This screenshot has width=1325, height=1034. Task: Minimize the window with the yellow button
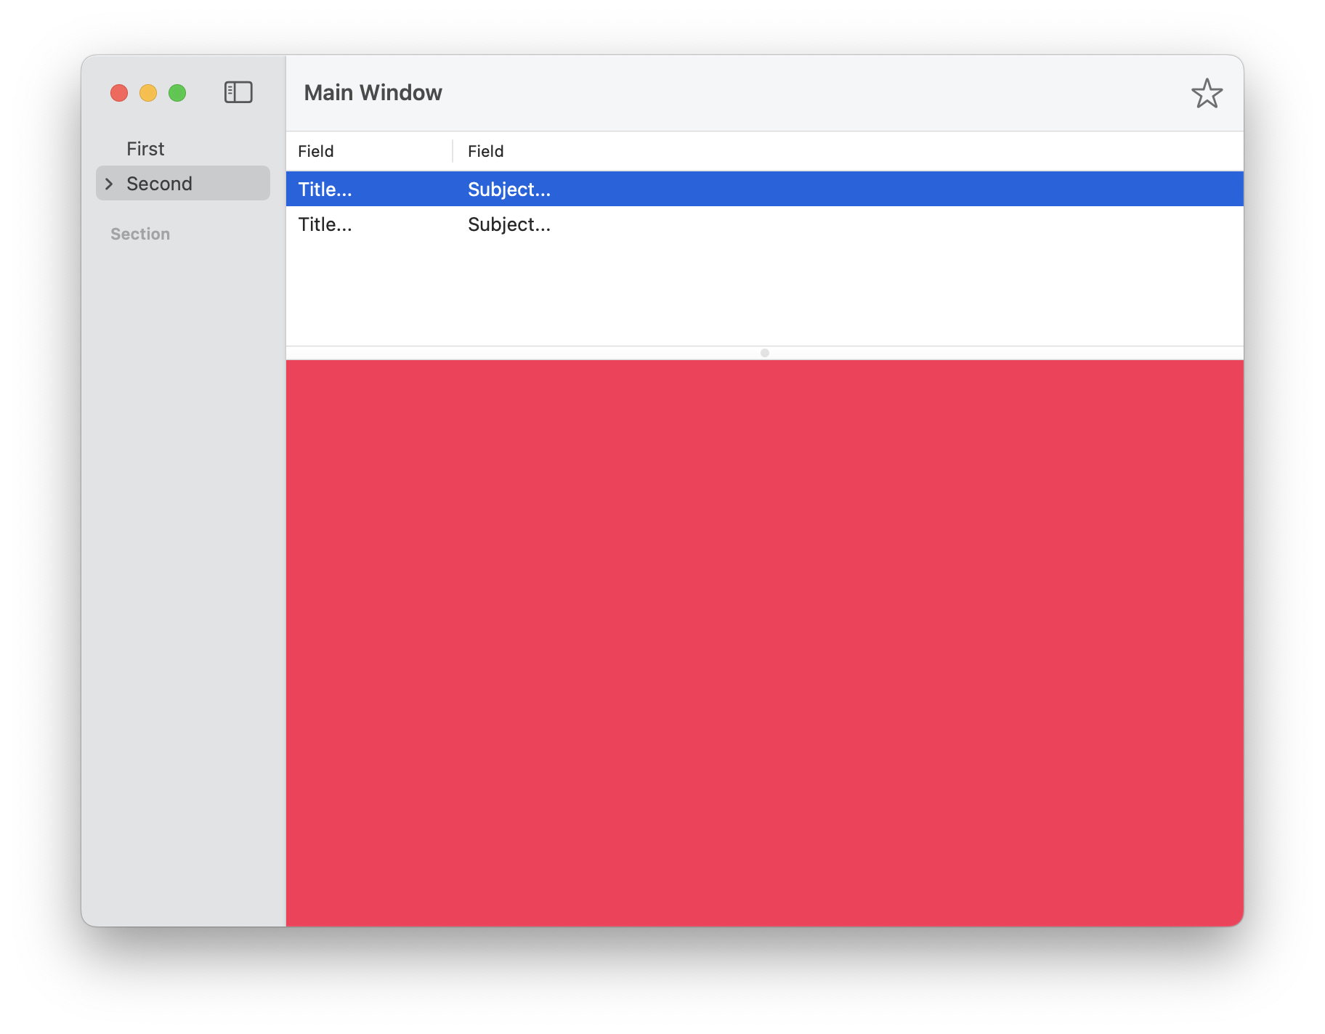click(x=148, y=93)
